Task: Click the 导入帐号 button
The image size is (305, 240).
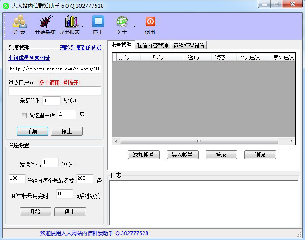Action: point(182,154)
